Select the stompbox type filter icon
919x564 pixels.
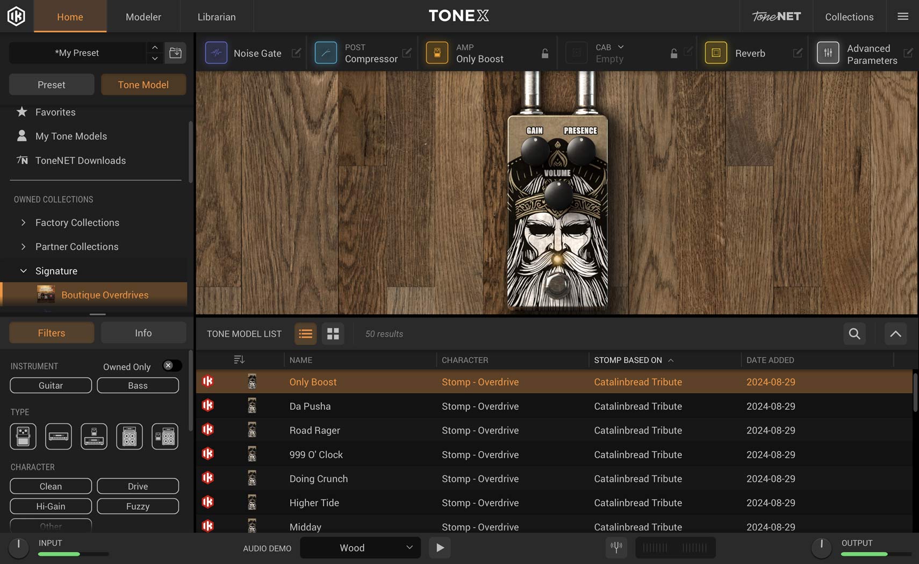pos(23,436)
